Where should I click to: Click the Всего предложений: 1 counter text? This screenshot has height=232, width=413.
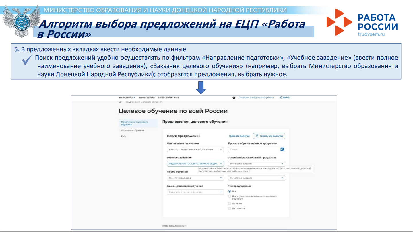click(x=174, y=226)
